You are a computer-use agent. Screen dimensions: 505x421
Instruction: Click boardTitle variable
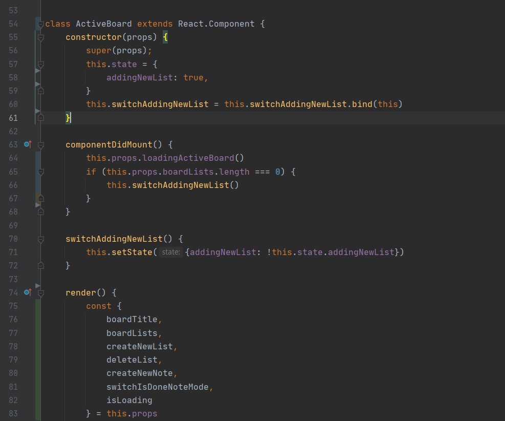(x=131, y=320)
